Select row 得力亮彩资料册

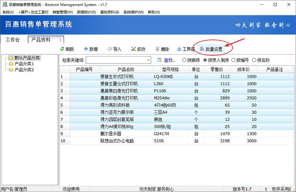point(177,105)
